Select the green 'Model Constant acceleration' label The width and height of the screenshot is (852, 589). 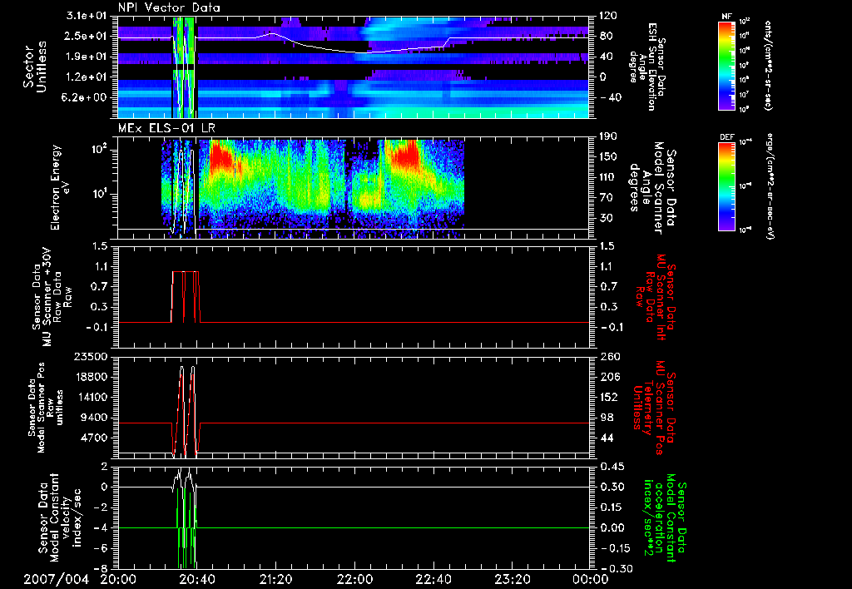[663, 517]
